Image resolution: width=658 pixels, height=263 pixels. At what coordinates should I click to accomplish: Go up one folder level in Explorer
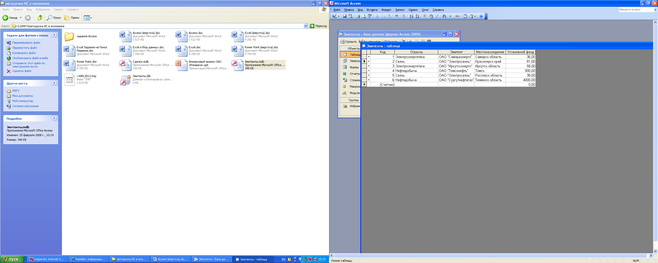pos(40,18)
